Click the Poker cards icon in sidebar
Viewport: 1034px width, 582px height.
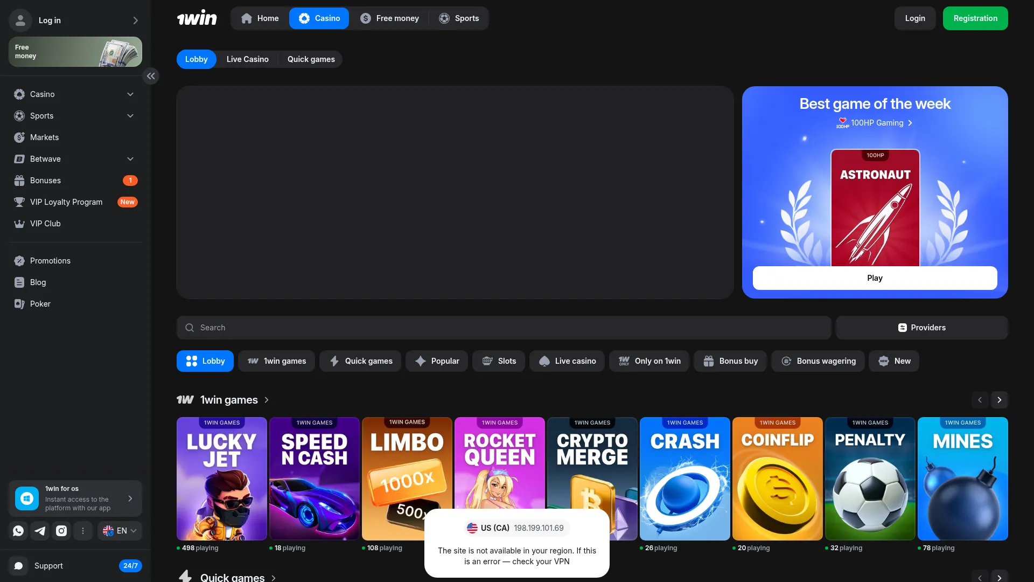[19, 304]
